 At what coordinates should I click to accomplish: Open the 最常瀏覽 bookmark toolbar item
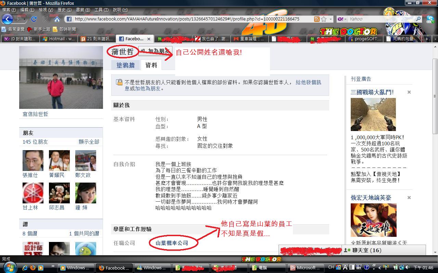[13, 29]
